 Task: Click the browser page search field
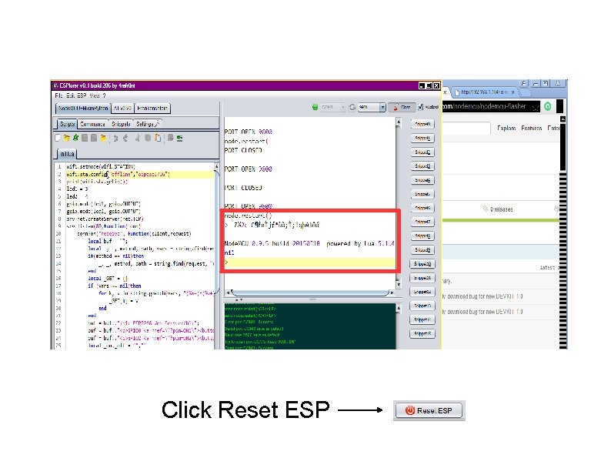(x=466, y=128)
